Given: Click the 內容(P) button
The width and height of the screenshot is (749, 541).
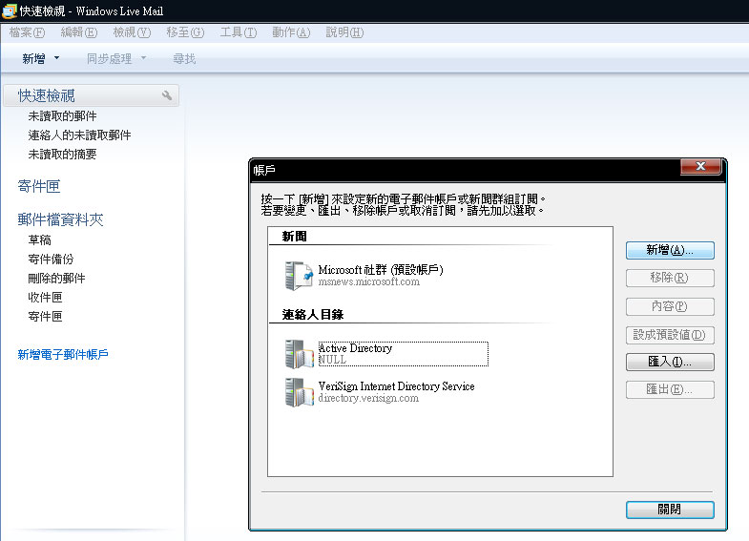Looking at the screenshot, I should (670, 306).
